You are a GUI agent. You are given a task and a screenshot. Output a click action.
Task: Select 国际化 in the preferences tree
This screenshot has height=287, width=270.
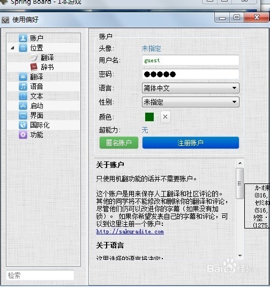pos(40,125)
